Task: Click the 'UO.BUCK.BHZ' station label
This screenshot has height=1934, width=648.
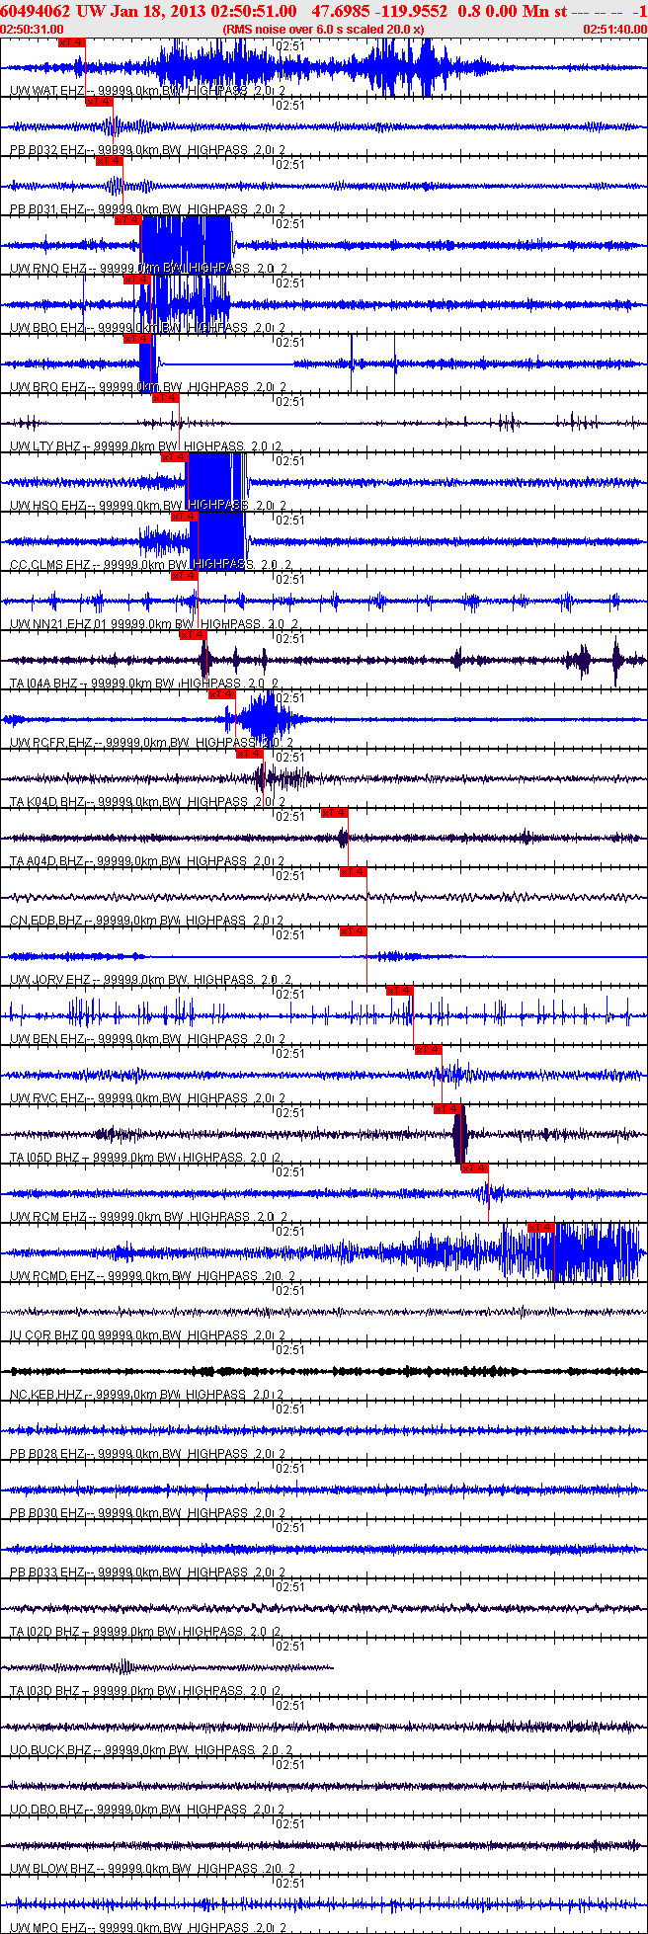Action: point(51,1750)
